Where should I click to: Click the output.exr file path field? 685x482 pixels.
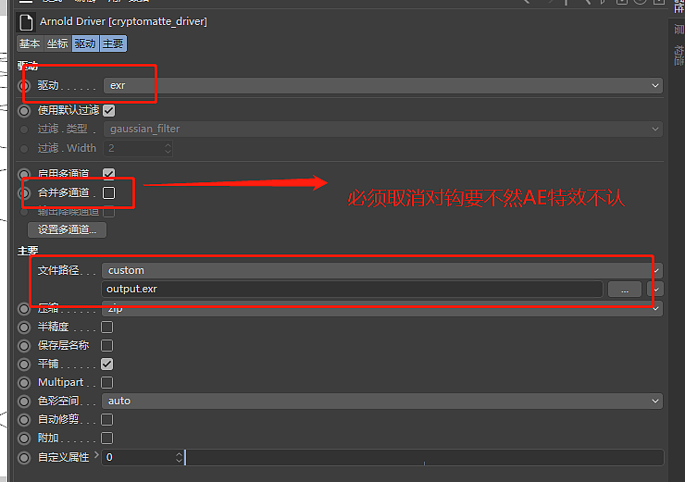[x=352, y=289]
